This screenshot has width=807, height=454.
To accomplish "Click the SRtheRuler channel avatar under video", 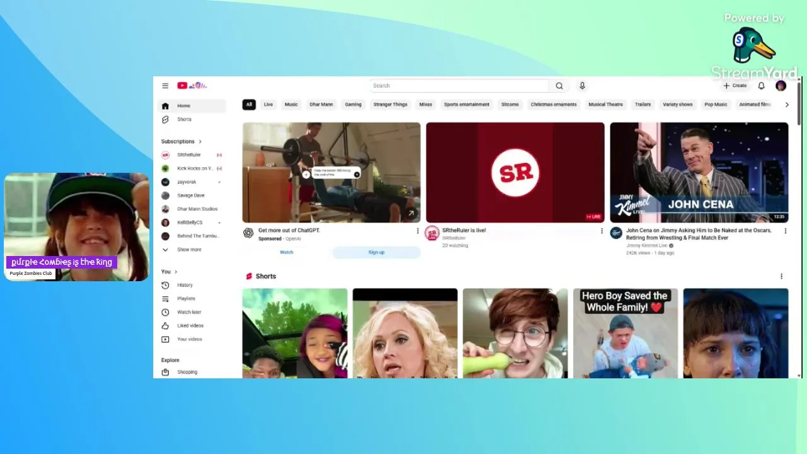I will 432,234.
